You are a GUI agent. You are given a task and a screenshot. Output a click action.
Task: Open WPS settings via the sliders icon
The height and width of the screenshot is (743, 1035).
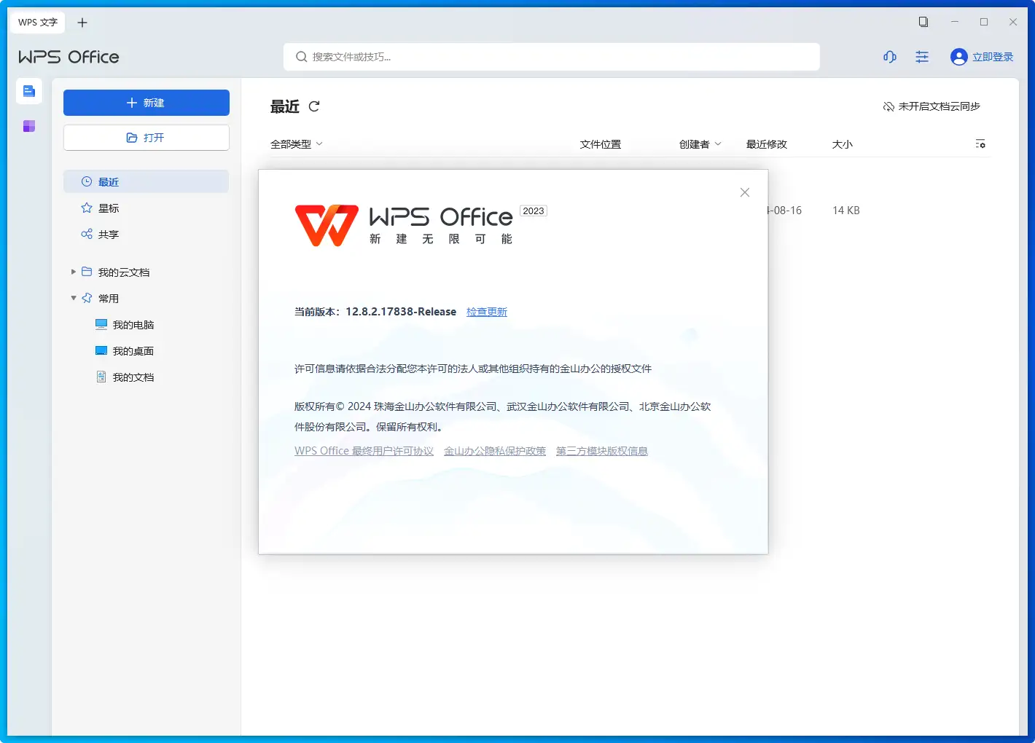[921, 57]
